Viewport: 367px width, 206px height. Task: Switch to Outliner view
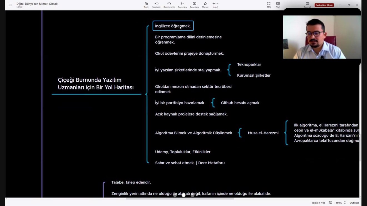354,203
